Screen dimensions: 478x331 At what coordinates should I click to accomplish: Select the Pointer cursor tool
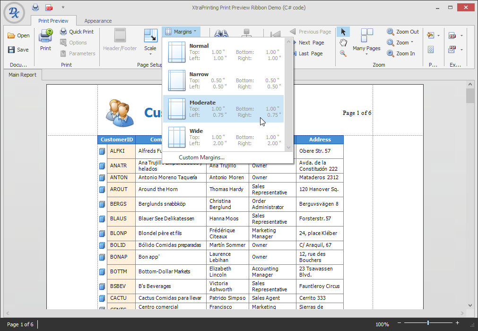click(343, 32)
